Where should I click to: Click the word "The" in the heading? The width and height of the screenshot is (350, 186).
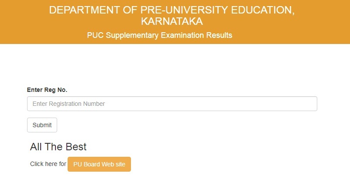tap(55, 147)
